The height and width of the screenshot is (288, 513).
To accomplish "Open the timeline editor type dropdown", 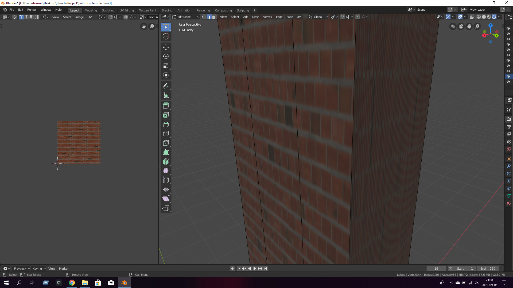I will click(x=7, y=269).
